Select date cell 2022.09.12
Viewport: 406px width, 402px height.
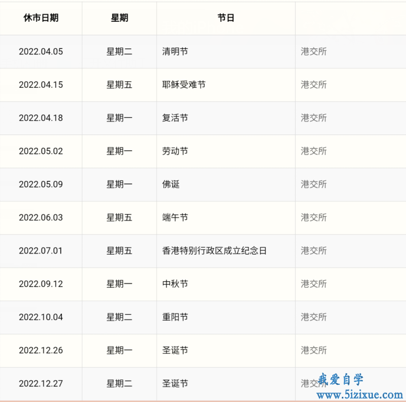41,284
